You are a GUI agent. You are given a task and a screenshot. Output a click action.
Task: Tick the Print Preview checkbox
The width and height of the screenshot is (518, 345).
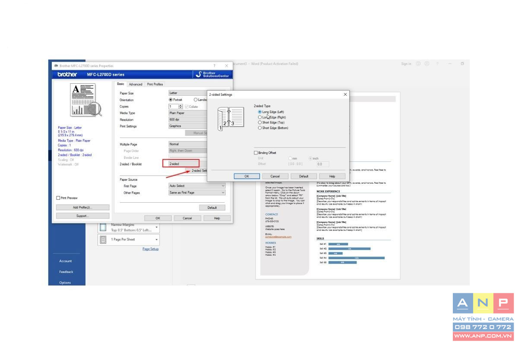point(58,198)
